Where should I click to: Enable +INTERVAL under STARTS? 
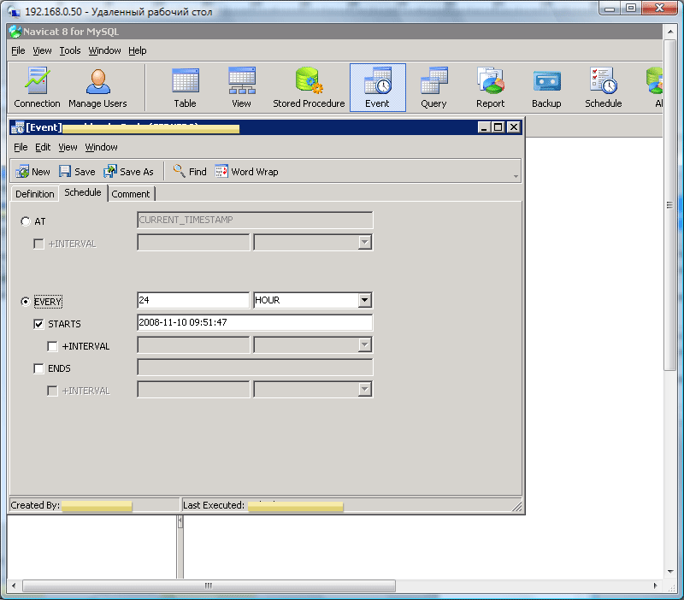pos(52,346)
